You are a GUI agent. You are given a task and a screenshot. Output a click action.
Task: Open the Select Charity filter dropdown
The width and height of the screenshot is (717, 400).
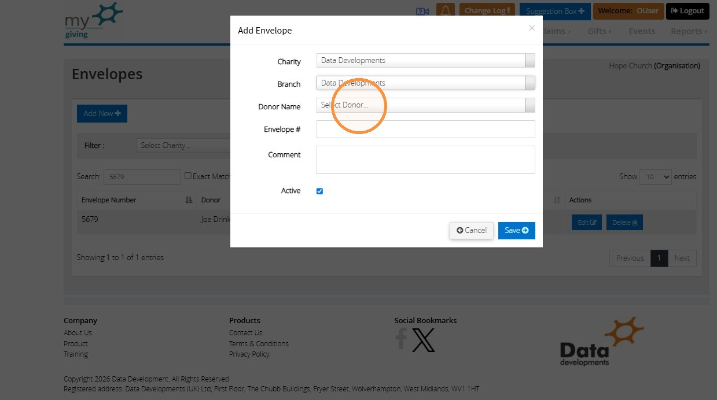(x=183, y=145)
